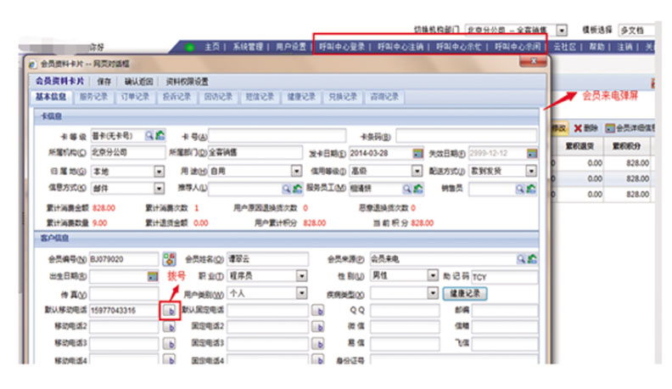Click the member ID generator icon beside BJ079020

(168, 259)
